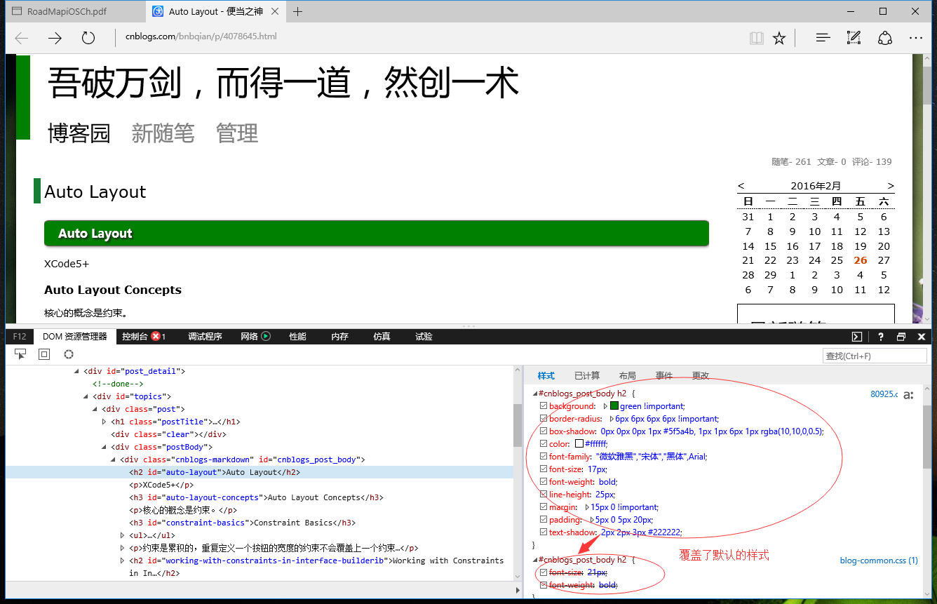Make a web note
The image size is (937, 604).
click(x=854, y=38)
